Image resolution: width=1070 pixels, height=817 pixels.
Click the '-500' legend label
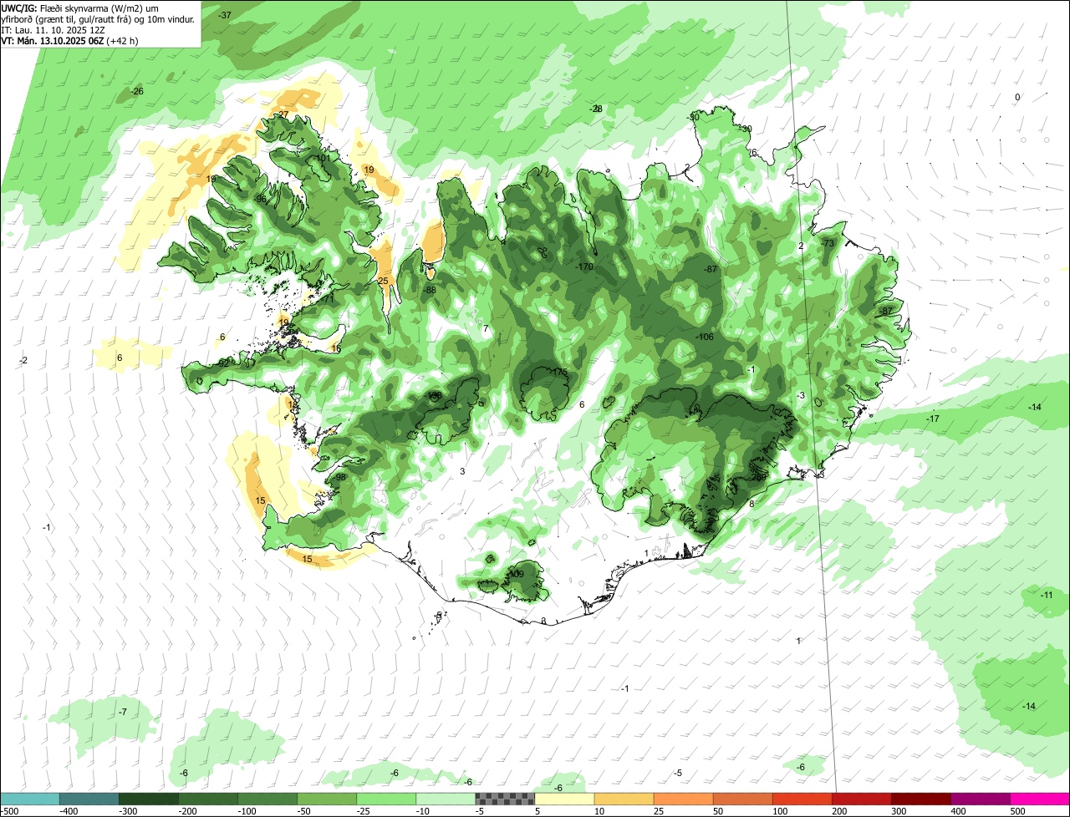tap(10, 811)
